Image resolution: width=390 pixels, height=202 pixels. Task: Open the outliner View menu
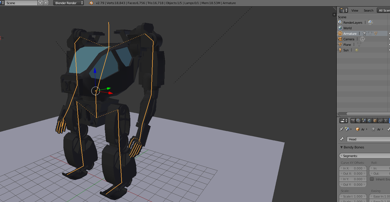355,10
